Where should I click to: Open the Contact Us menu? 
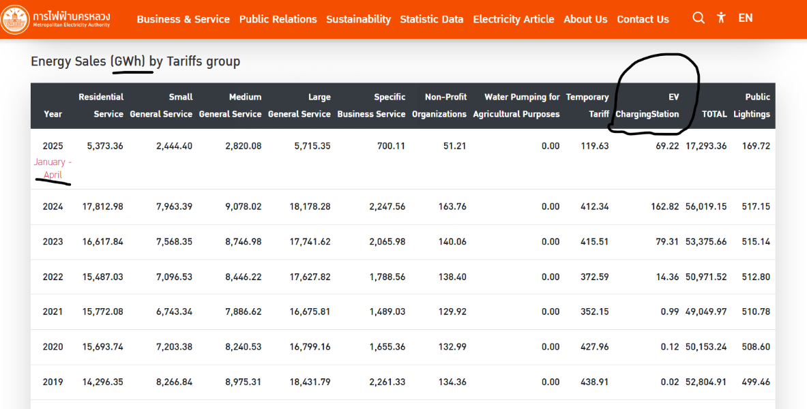click(643, 19)
